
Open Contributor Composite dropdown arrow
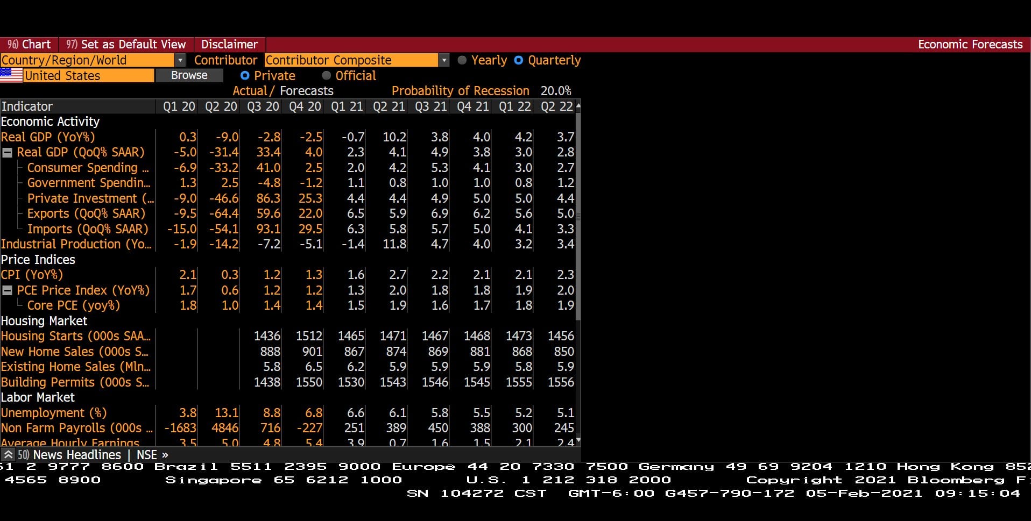point(444,60)
